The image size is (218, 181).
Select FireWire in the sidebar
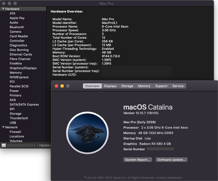(16, 63)
